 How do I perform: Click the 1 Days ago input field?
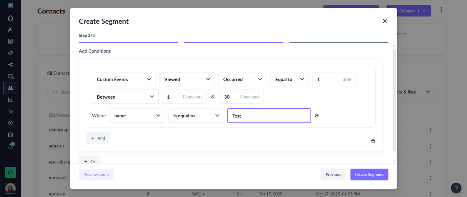coord(184,97)
